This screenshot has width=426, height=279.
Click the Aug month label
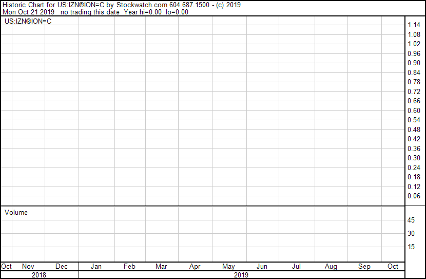331,266
